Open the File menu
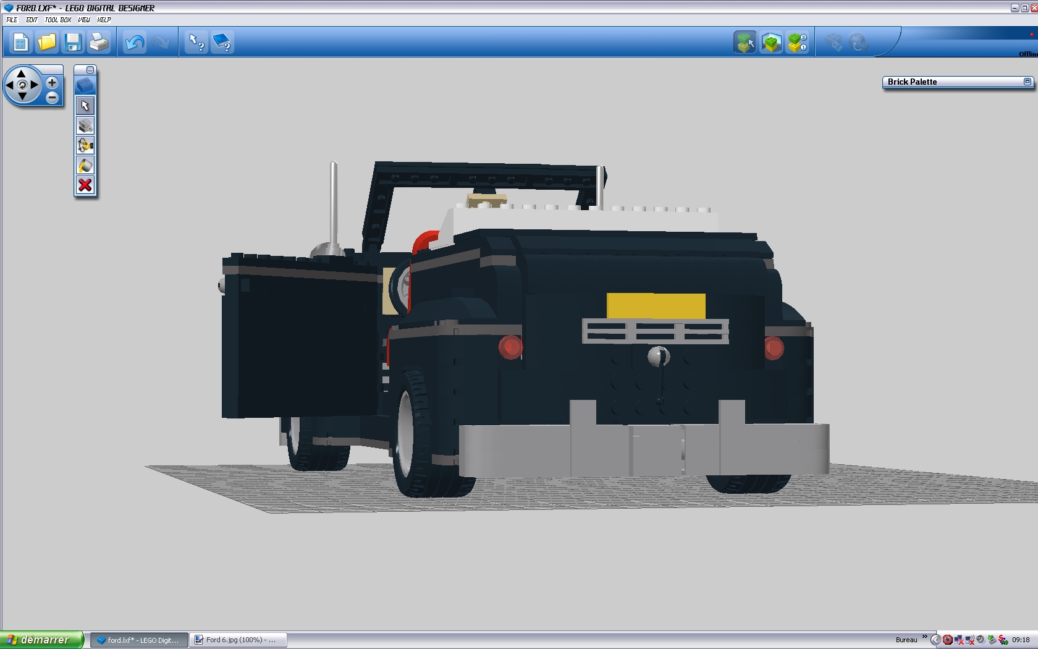 (x=12, y=20)
